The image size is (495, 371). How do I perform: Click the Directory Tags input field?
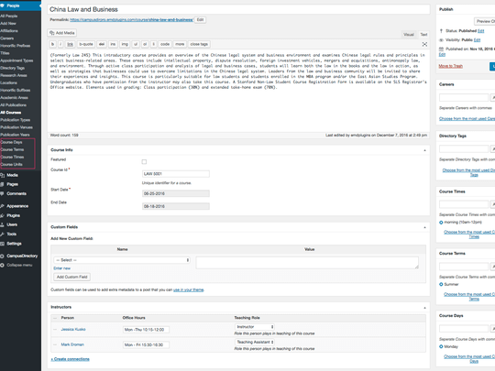(x=464, y=149)
